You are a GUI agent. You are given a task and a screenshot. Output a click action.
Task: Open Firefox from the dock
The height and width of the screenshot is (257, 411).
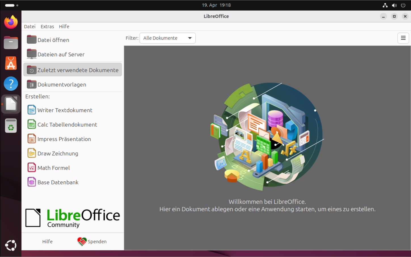11,22
